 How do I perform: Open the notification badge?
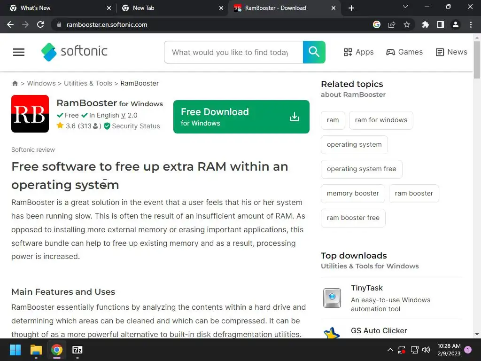468,350
